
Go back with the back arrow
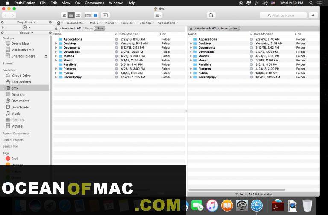click(6, 15)
